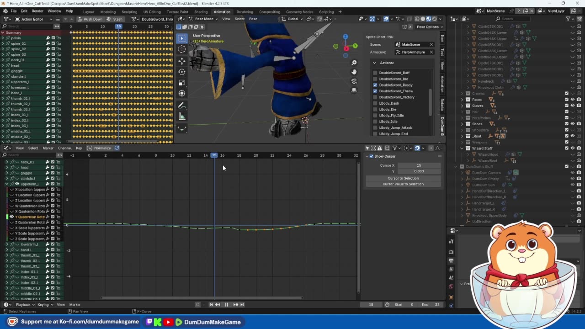Select the Select Box tool in viewport
The height and width of the screenshot is (329, 585).
pyautogui.click(x=182, y=38)
